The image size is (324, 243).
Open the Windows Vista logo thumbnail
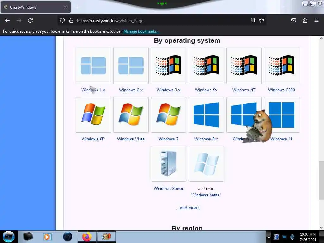(131, 115)
